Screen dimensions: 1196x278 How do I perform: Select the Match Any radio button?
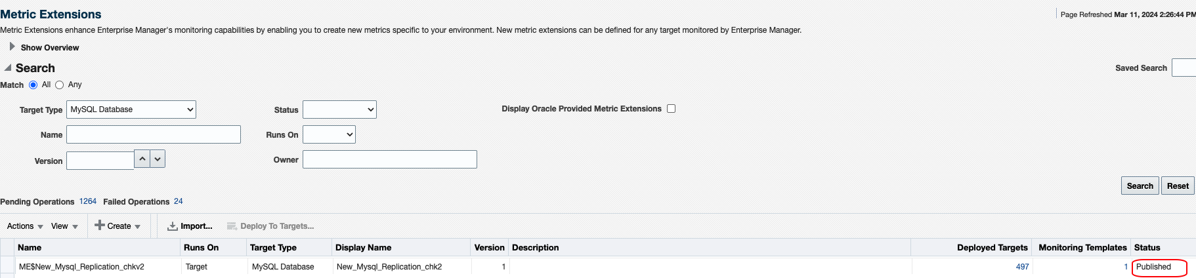coord(60,85)
